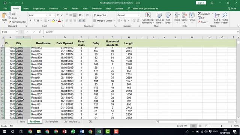Select the column B header
This screenshot has width=240, height=135.
click(23, 37)
